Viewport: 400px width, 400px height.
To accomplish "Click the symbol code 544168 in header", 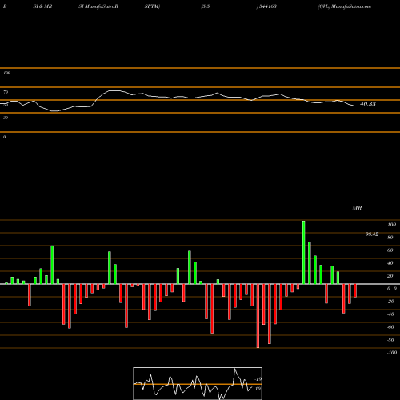I will pyautogui.click(x=267, y=6).
